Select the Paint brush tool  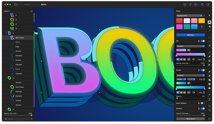tap(209, 52)
